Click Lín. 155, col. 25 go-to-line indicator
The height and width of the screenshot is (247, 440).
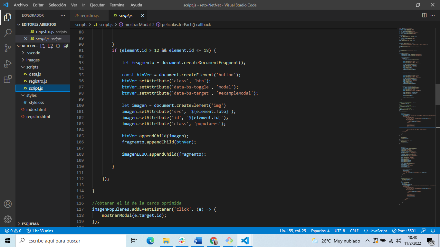click(293, 231)
